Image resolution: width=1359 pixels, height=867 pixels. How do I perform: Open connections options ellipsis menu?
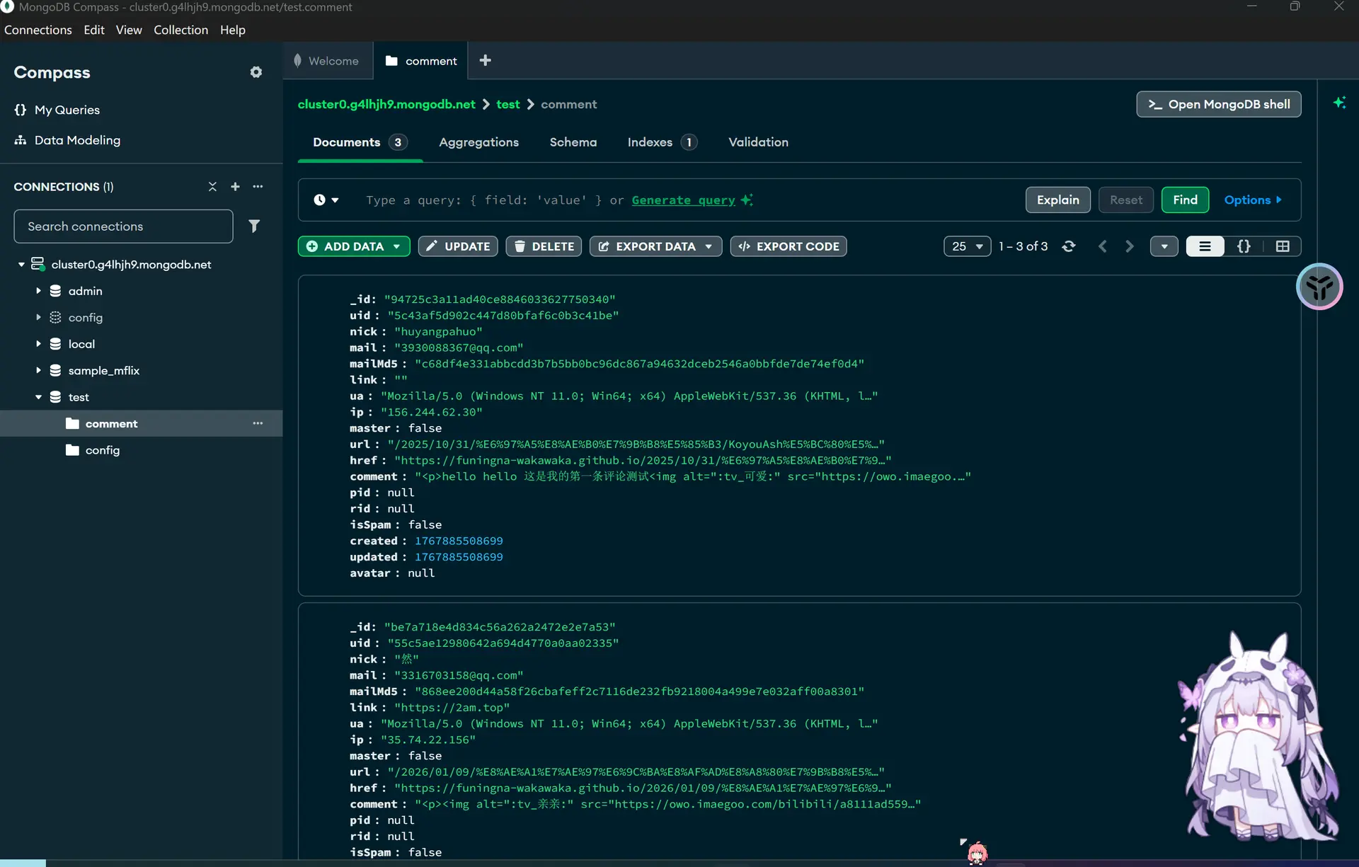coord(258,187)
